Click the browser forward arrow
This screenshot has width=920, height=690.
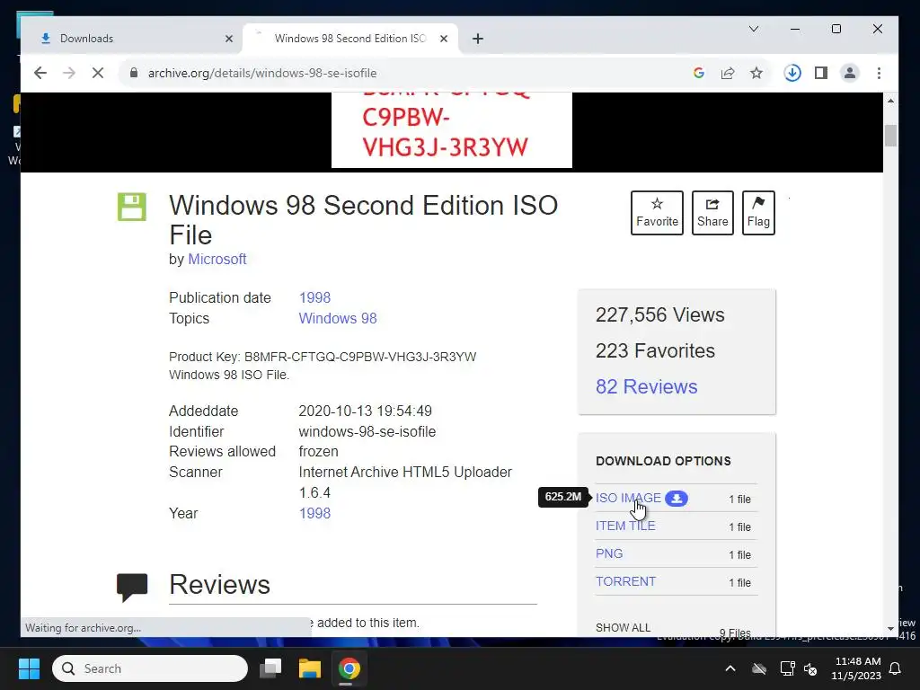[x=68, y=73]
